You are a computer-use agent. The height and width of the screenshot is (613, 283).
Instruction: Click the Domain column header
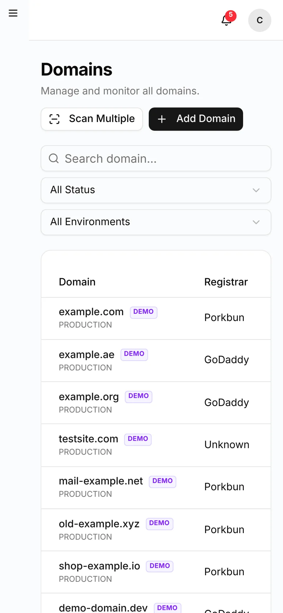point(77,282)
